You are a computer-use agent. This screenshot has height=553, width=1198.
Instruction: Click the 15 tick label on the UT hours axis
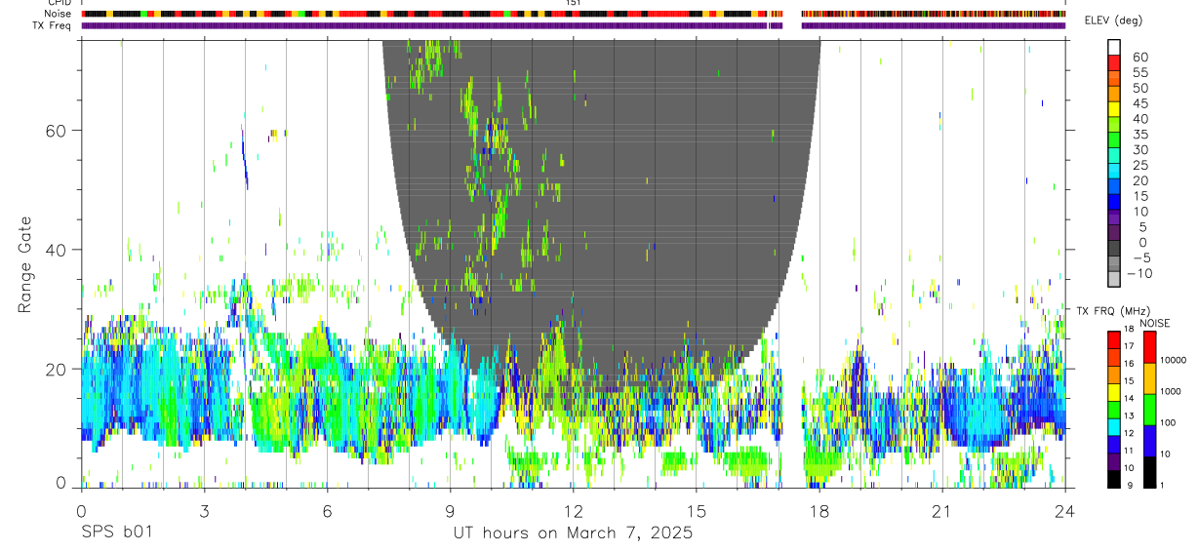[696, 510]
